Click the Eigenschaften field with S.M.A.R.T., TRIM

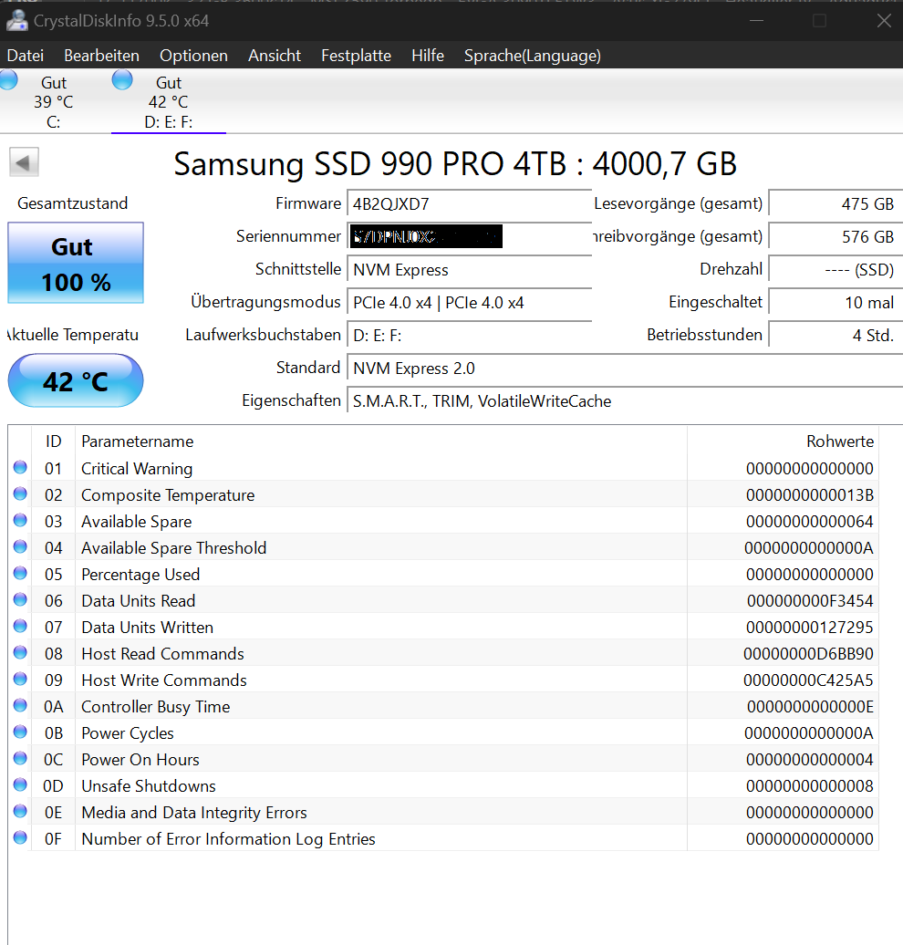point(625,400)
